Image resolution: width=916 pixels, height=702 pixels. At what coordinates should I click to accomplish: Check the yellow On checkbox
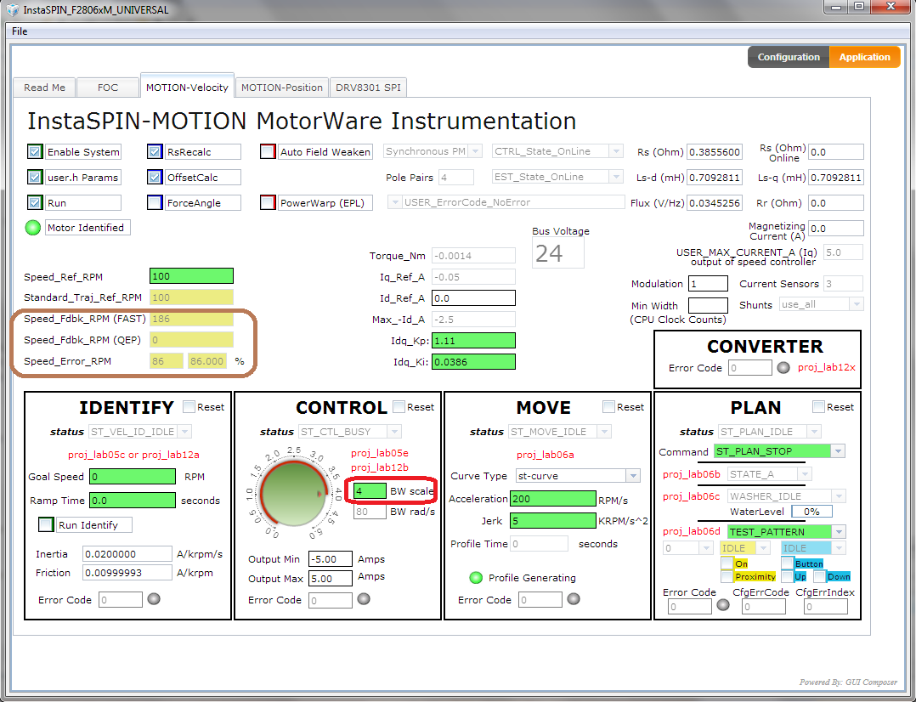coord(727,563)
